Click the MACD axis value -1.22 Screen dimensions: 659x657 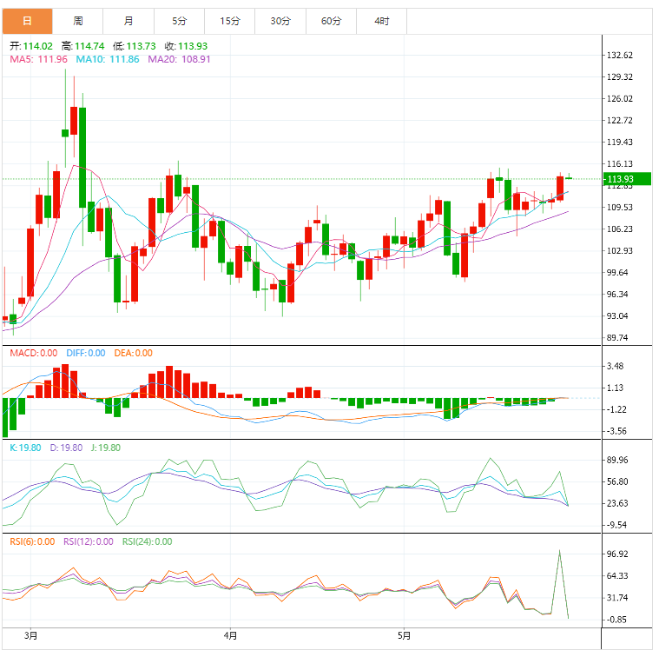(x=616, y=409)
